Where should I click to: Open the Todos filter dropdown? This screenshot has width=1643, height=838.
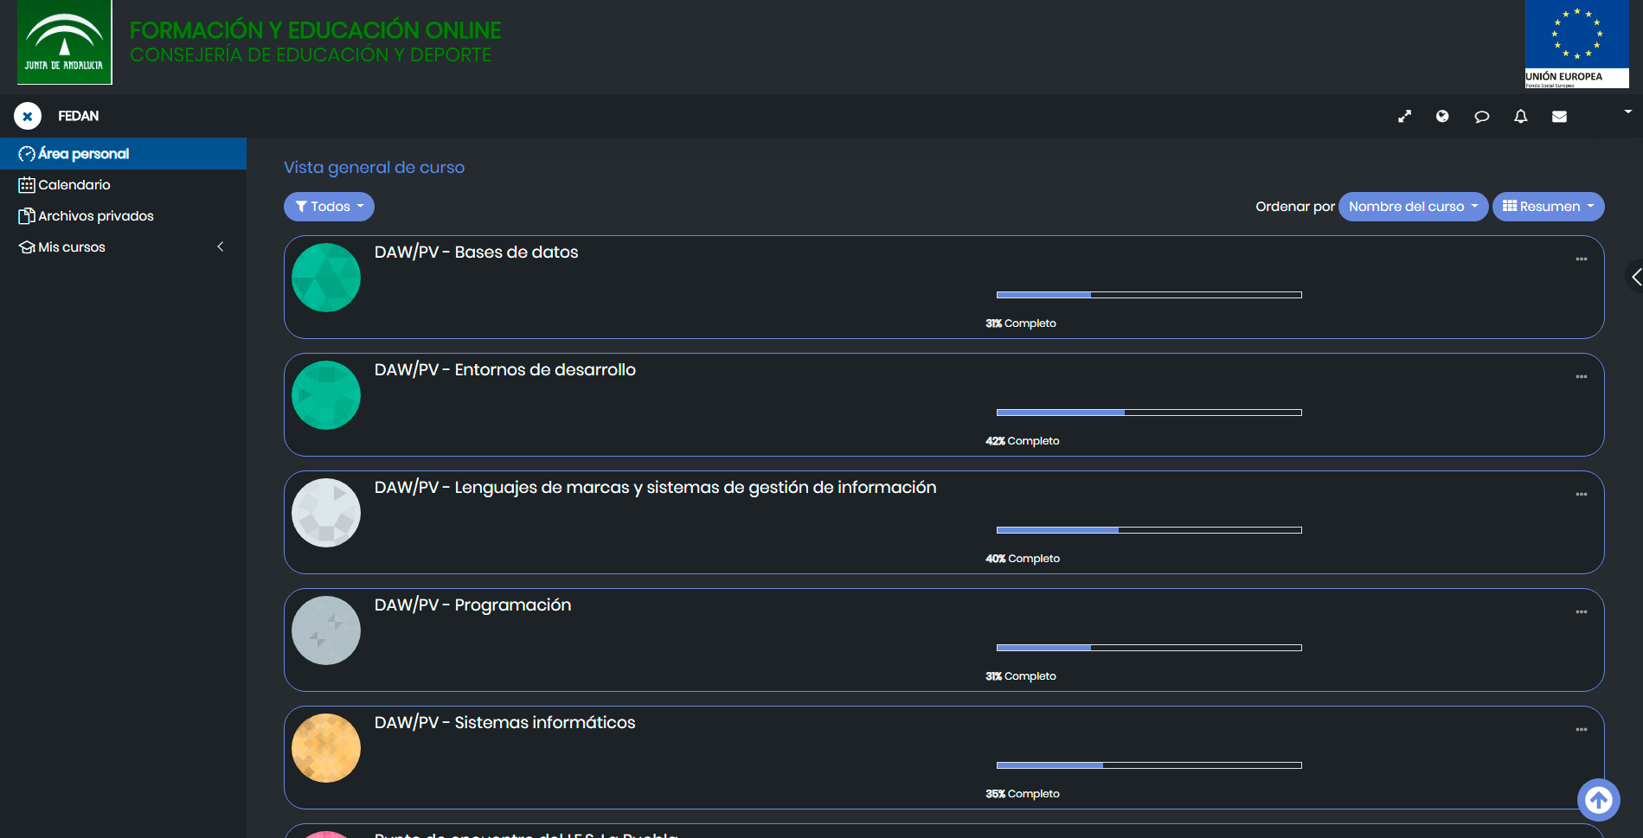click(329, 207)
